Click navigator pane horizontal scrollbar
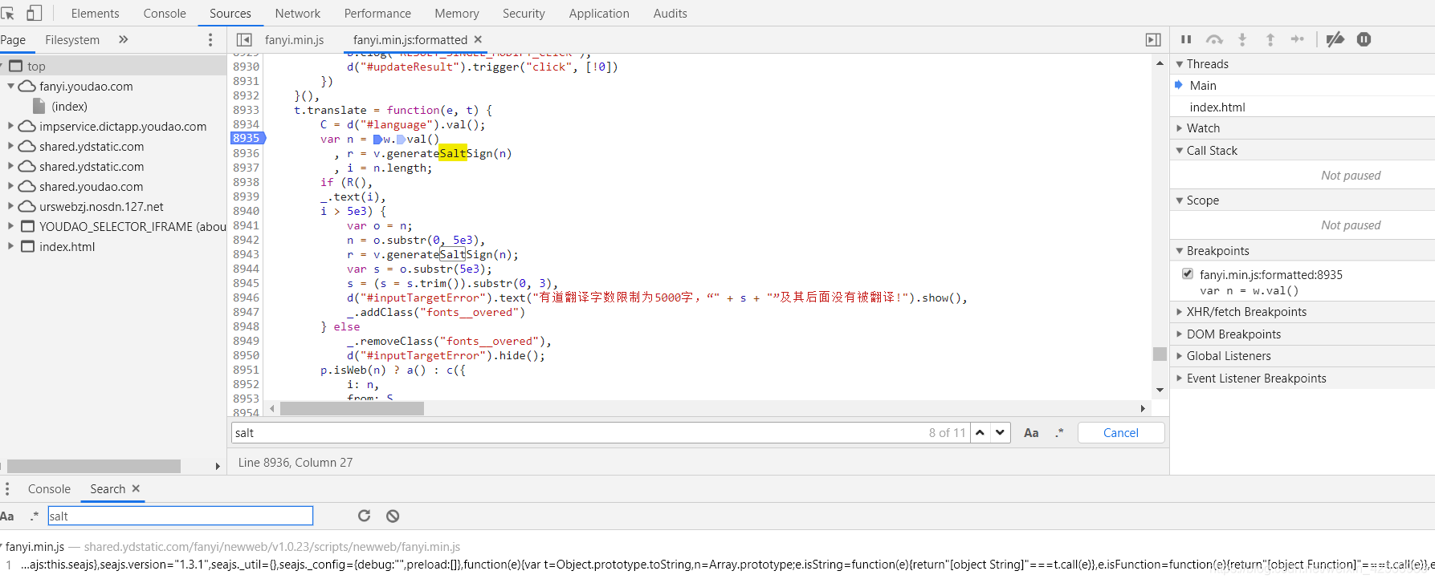Image resolution: width=1435 pixels, height=583 pixels. (x=94, y=466)
